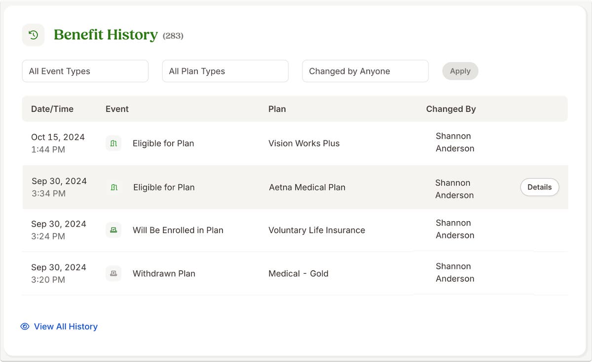Click the eligibility icon beside Vision Works Plus

[x=113, y=143]
